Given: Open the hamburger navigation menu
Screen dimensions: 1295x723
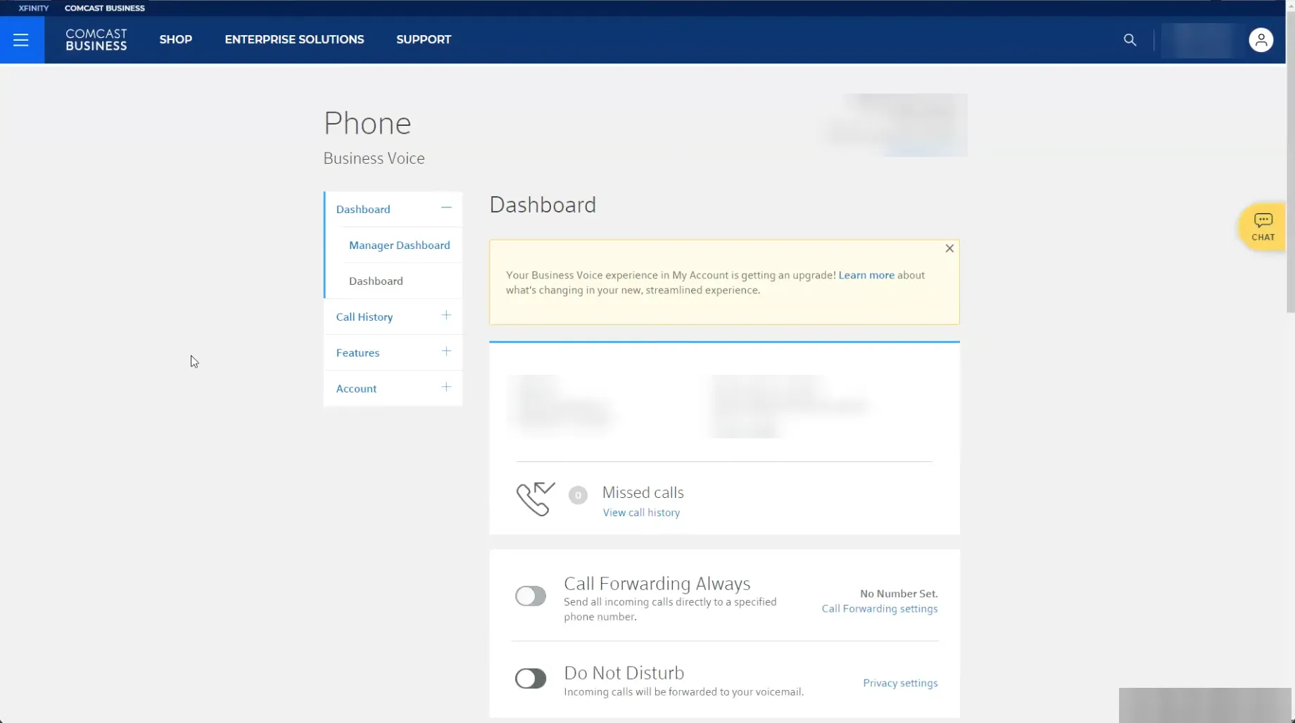Looking at the screenshot, I should pos(21,40).
